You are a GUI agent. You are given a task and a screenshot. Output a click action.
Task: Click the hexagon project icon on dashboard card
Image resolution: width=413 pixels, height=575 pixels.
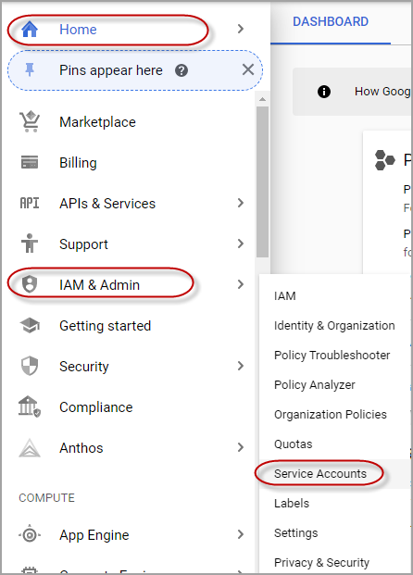tap(384, 160)
